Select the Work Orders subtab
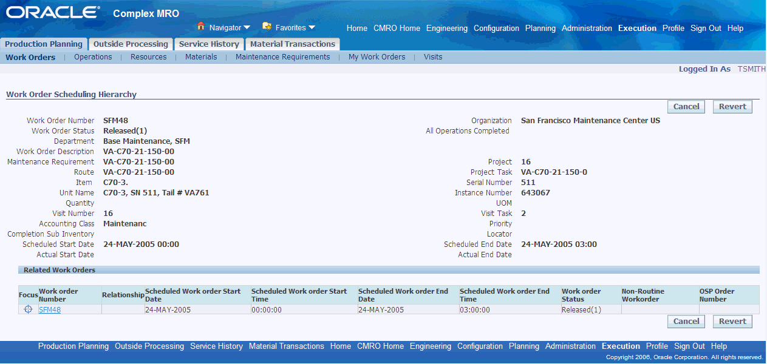767x364 pixels. [30, 57]
